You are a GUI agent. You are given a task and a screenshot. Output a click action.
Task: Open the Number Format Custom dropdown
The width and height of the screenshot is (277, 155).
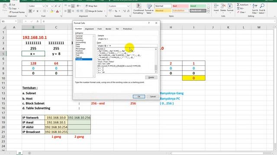(x=128, y=6)
